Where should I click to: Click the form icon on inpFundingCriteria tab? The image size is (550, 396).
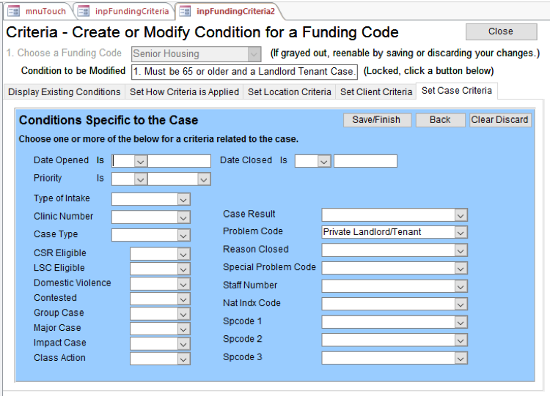(84, 11)
